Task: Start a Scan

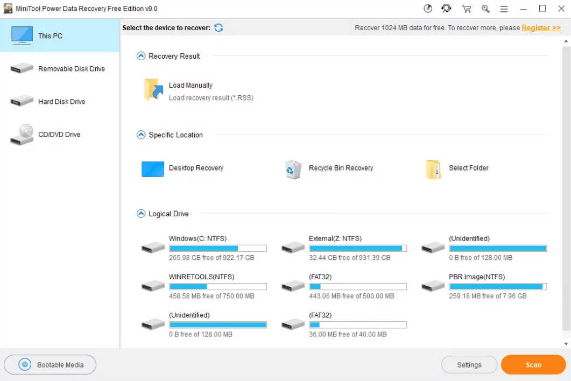Action: pos(533,364)
